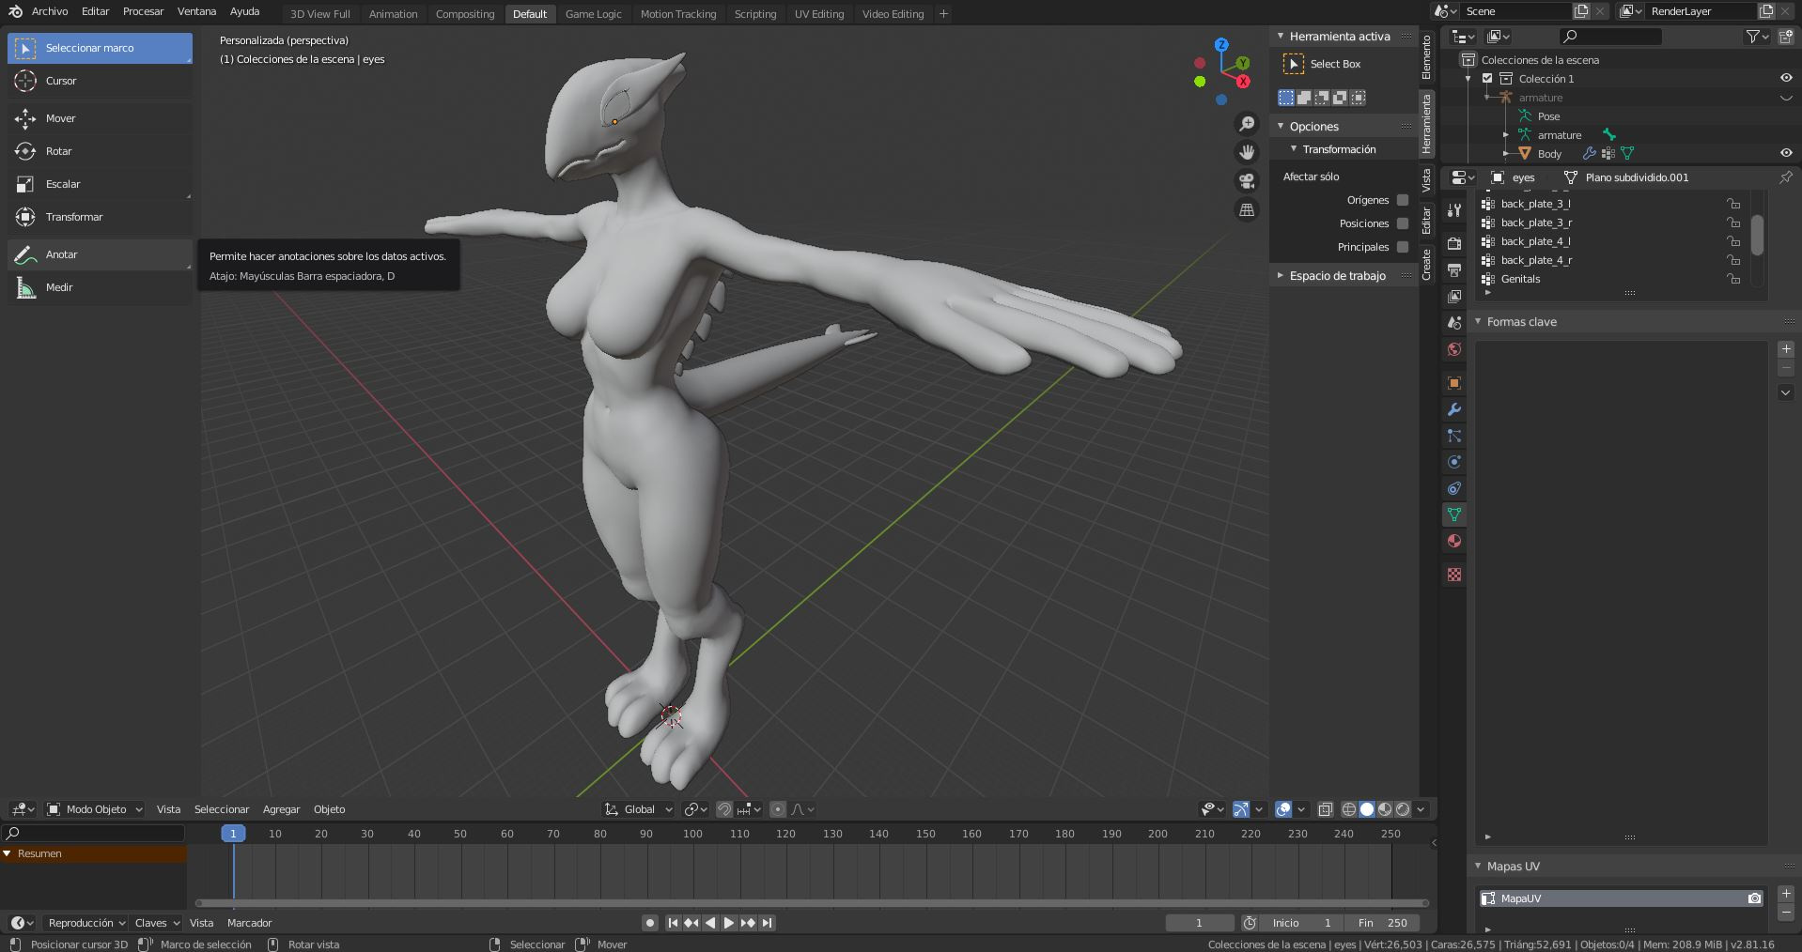Open the Object properties tab
This screenshot has height=952, width=1802.
click(x=1454, y=383)
